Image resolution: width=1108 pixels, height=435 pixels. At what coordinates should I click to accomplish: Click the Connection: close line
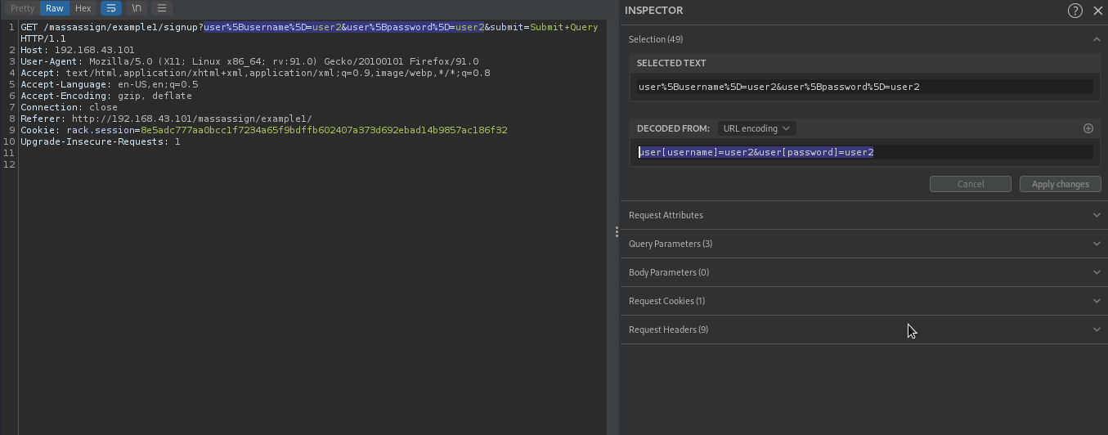(x=70, y=107)
